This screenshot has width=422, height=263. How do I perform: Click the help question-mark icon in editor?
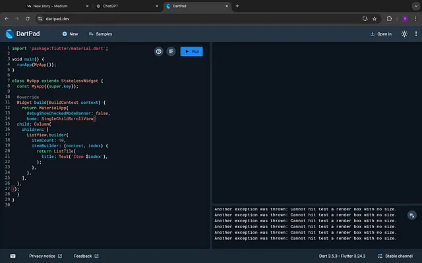pyautogui.click(x=158, y=51)
